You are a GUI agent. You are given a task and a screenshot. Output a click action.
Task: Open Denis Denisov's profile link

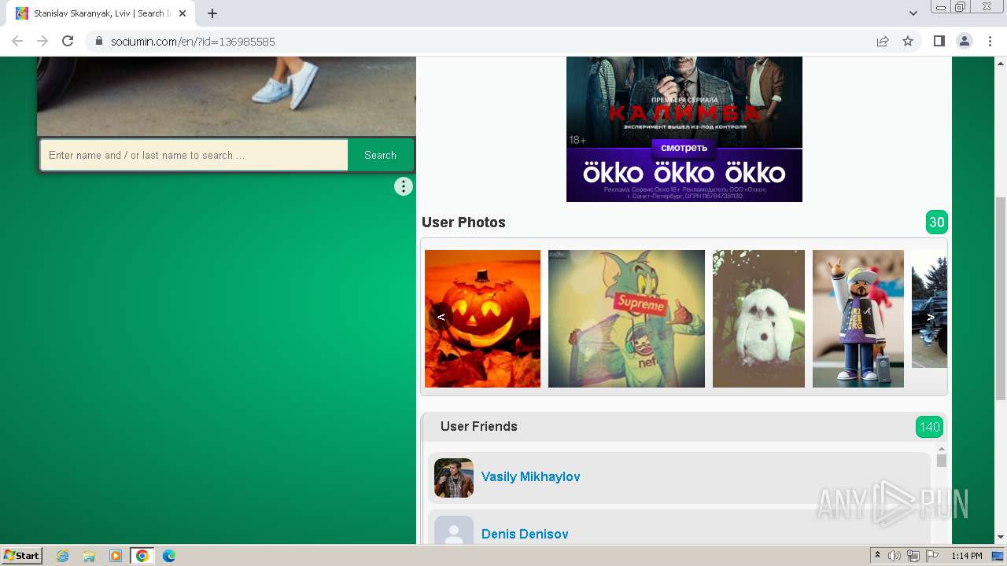point(525,534)
